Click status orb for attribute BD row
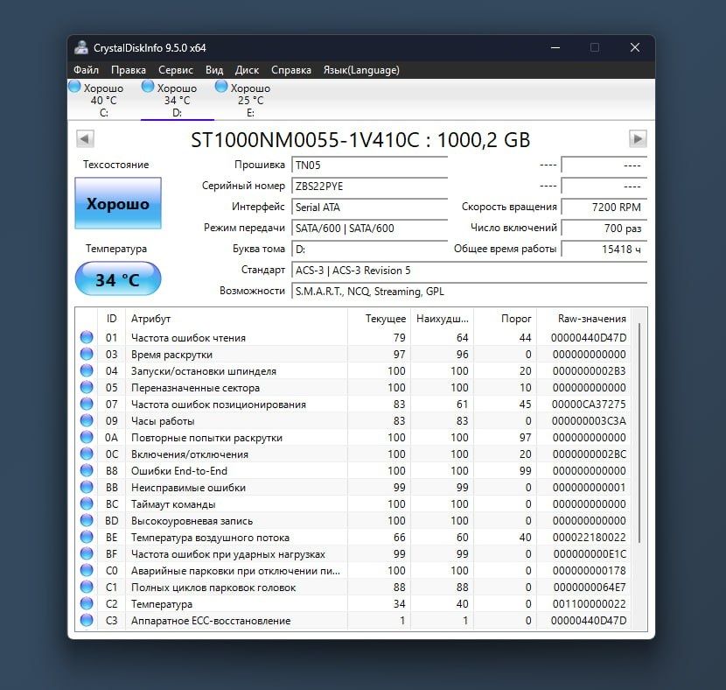The image size is (726, 690). point(87,520)
